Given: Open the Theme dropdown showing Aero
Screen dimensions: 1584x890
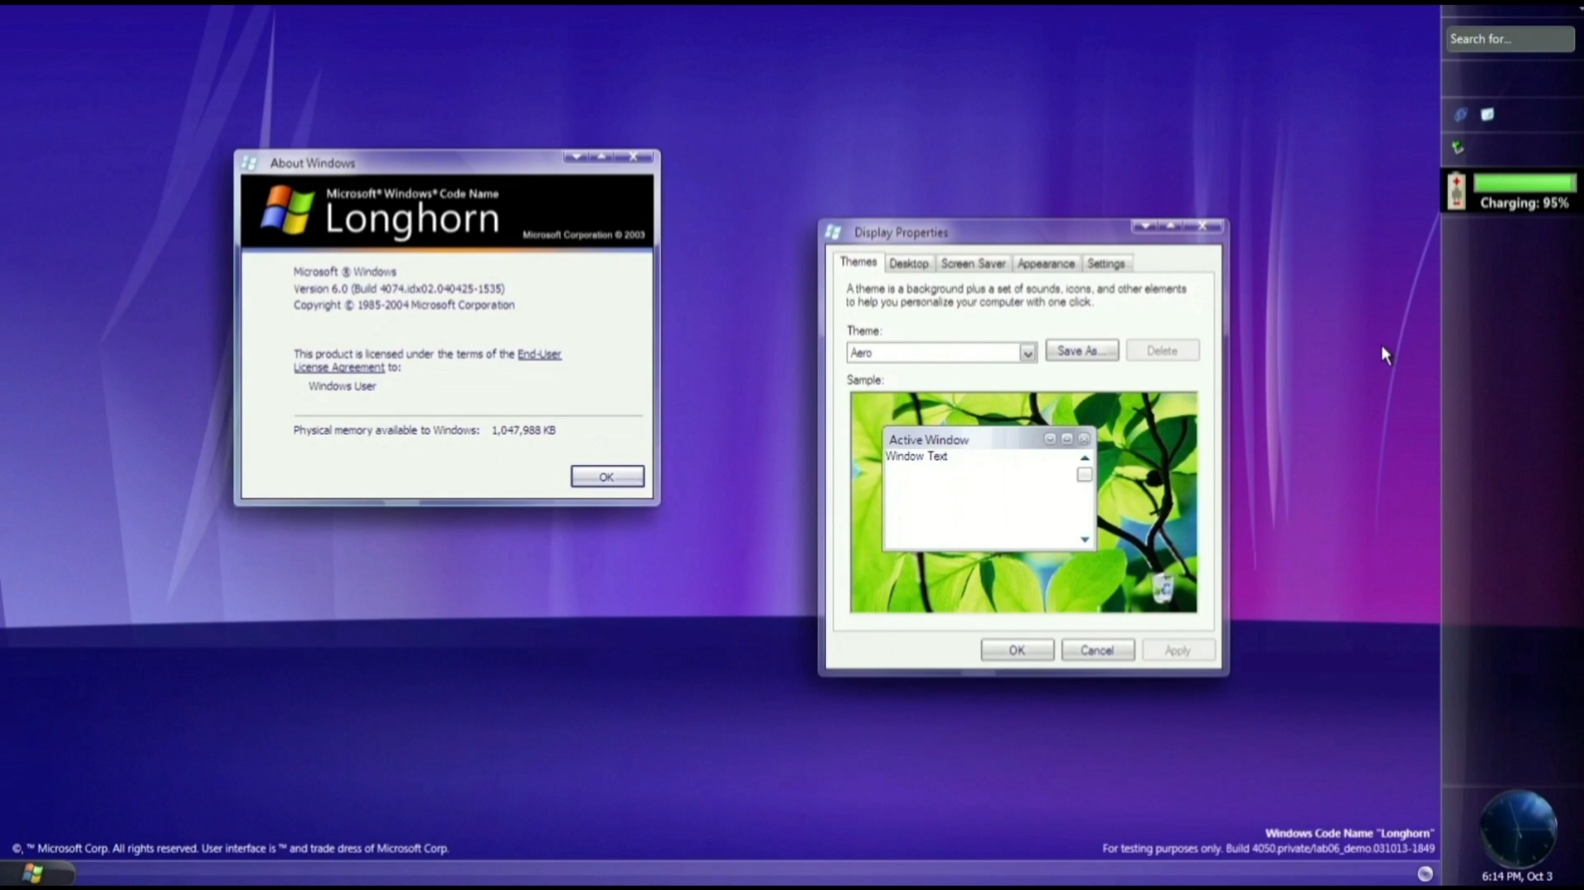Looking at the screenshot, I should (x=1027, y=353).
